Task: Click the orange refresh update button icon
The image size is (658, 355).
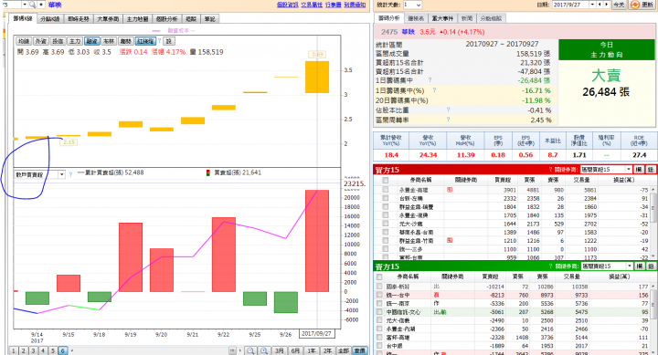Action: tap(635, 5)
